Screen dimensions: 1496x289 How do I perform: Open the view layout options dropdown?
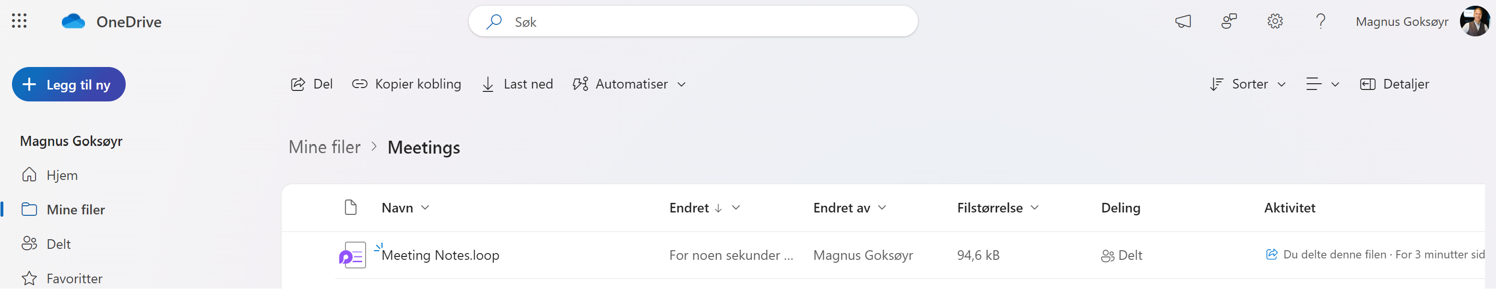pyautogui.click(x=1322, y=85)
